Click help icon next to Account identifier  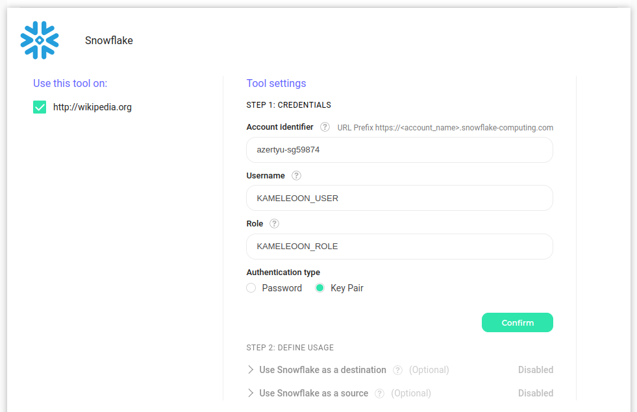(x=325, y=127)
